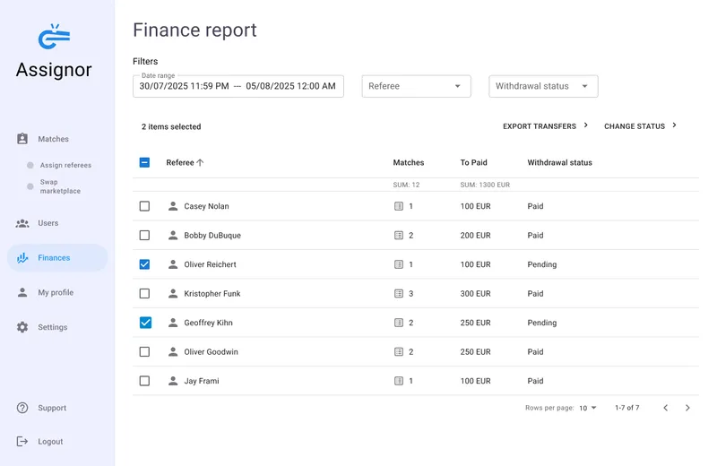
Task: Click the SUM: 1300 EUR total
Action: click(485, 185)
